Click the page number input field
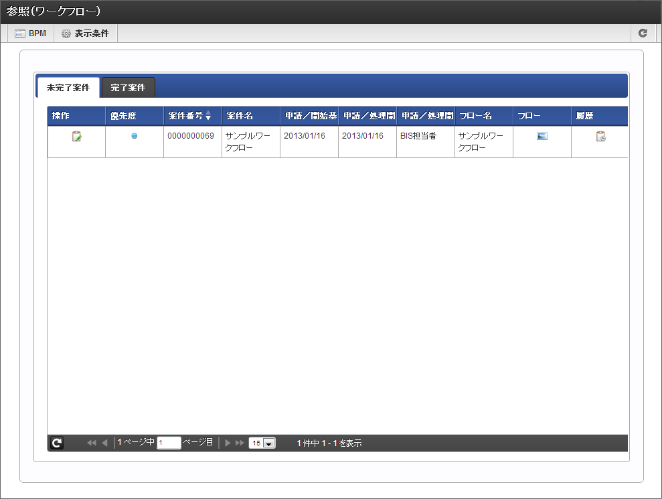Viewport: 662px width, 499px height. point(169,443)
